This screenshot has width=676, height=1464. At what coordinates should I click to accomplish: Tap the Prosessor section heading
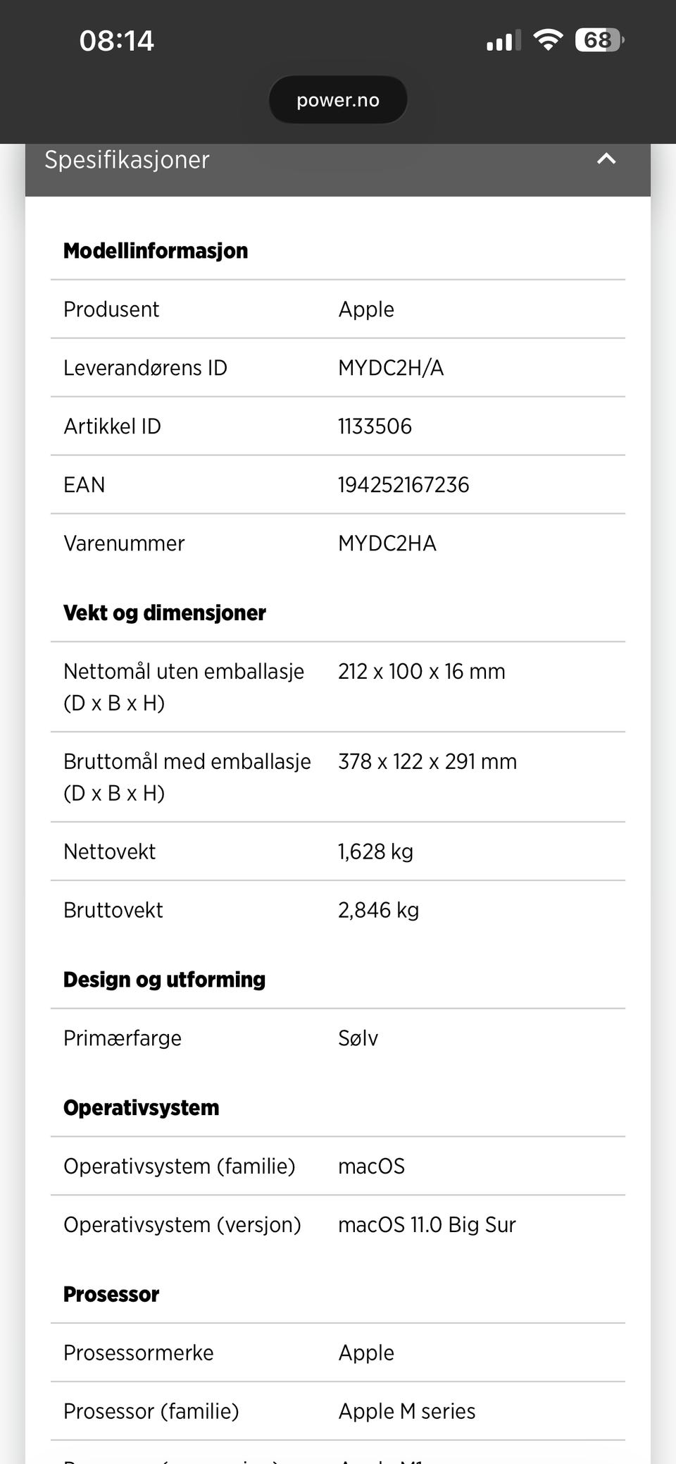pos(111,1294)
